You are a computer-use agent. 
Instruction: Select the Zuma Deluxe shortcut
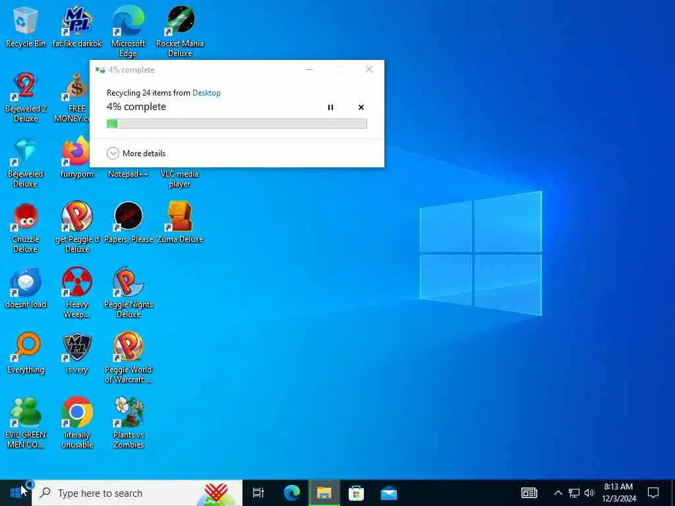(180, 223)
